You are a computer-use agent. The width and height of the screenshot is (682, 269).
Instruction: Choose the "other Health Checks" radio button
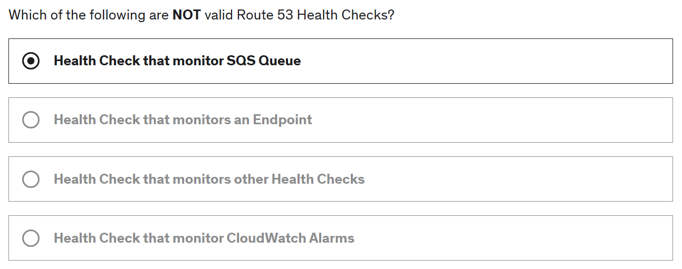click(31, 179)
